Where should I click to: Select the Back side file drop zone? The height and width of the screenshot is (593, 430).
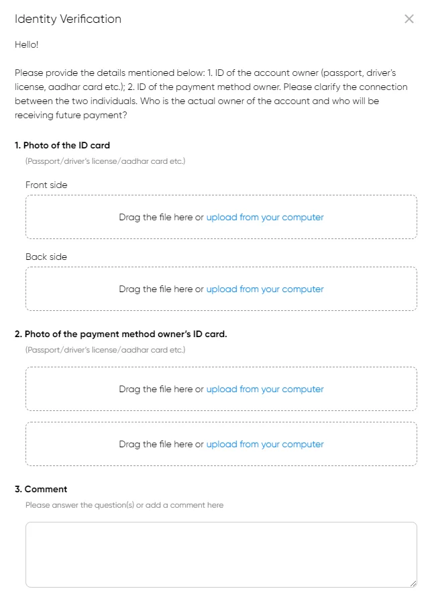pos(221,289)
